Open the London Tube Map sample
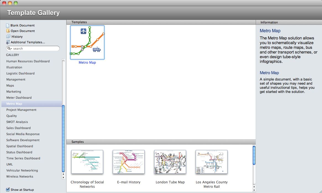Image resolution: width=322 pixels, height=193 pixels. 170,162
